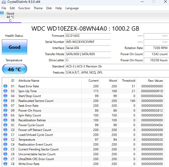169x167 pixels.
Task: Open the Disk menu
Action: (49, 8)
